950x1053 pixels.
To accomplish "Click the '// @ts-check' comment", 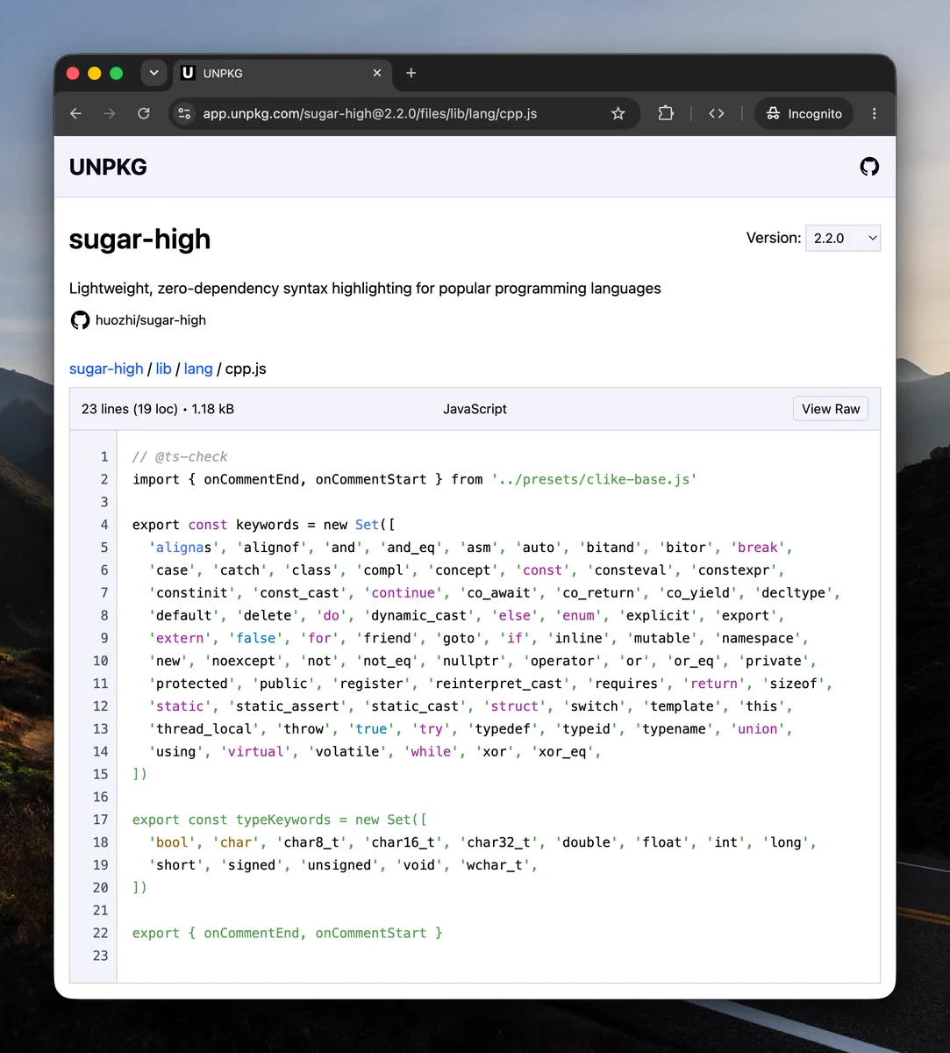I will pos(180,456).
